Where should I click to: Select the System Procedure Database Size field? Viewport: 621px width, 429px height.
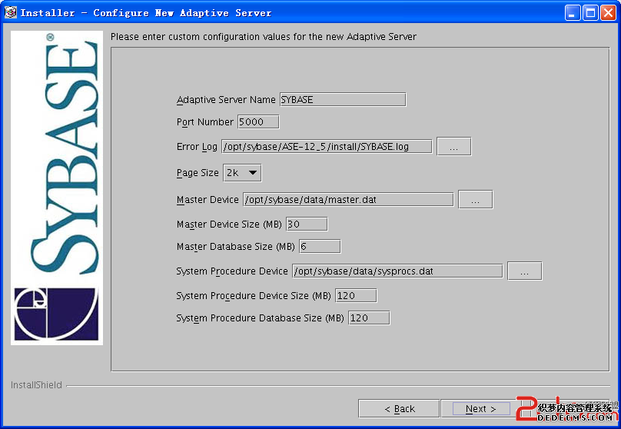pos(369,318)
